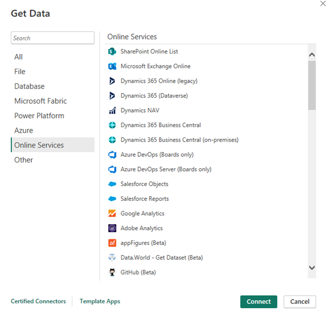326x318 pixels.
Task: Click the Dynamics NAV chart icon
Action: point(112,110)
